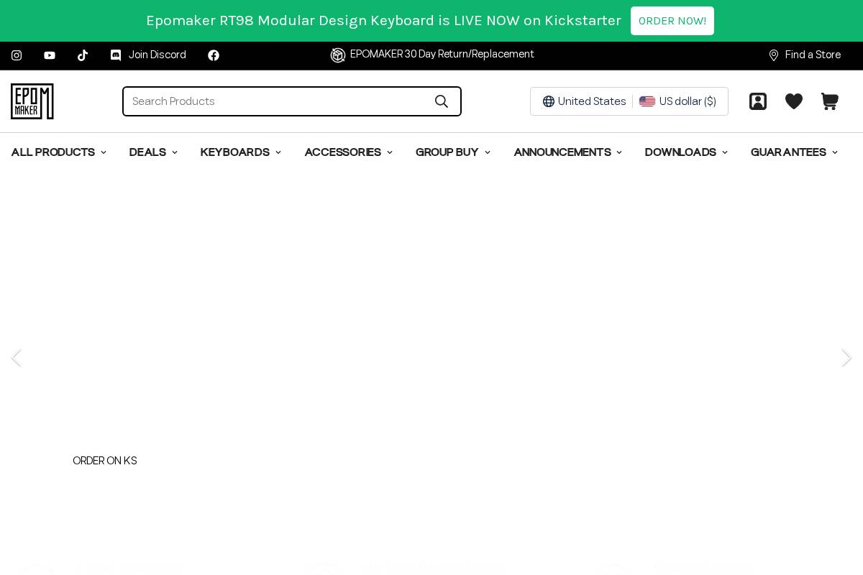Click the magnifier search icon

click(x=442, y=101)
